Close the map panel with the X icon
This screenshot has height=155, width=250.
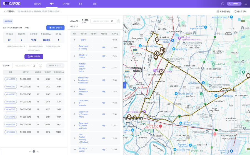point(125,17)
